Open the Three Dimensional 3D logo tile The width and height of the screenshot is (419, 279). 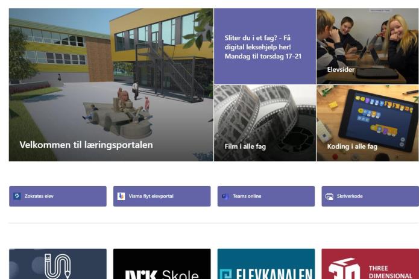point(370,264)
